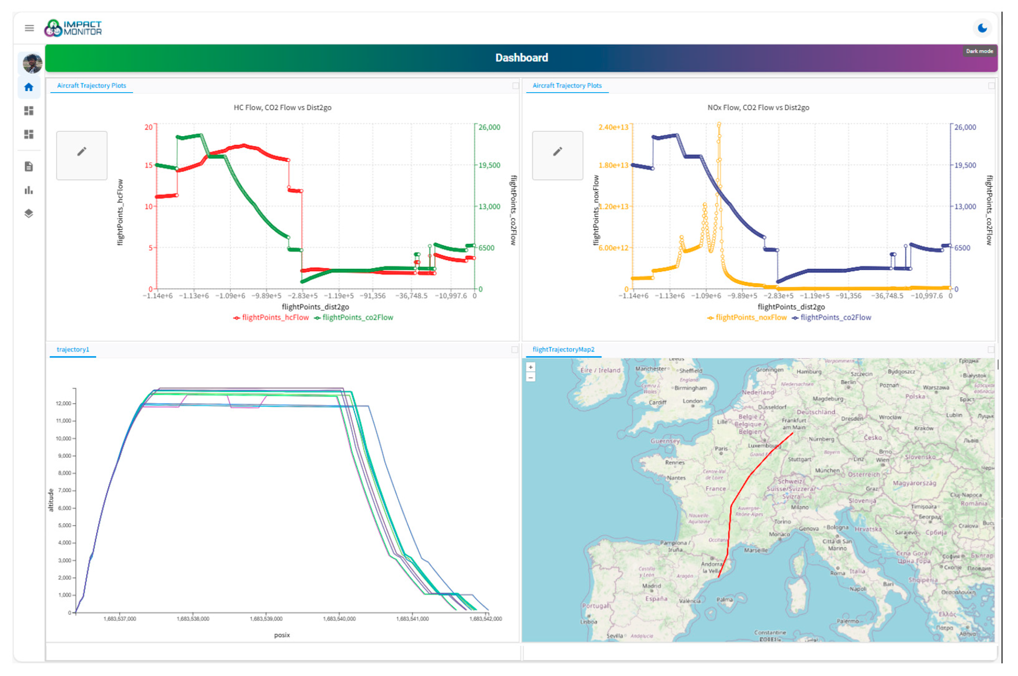Click the Impact Monitor logo
1018x676 pixels.
[73, 28]
